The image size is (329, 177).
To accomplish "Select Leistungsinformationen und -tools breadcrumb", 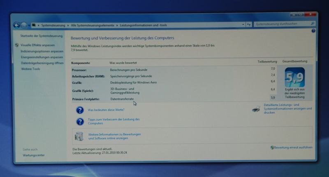I will coord(144,25).
